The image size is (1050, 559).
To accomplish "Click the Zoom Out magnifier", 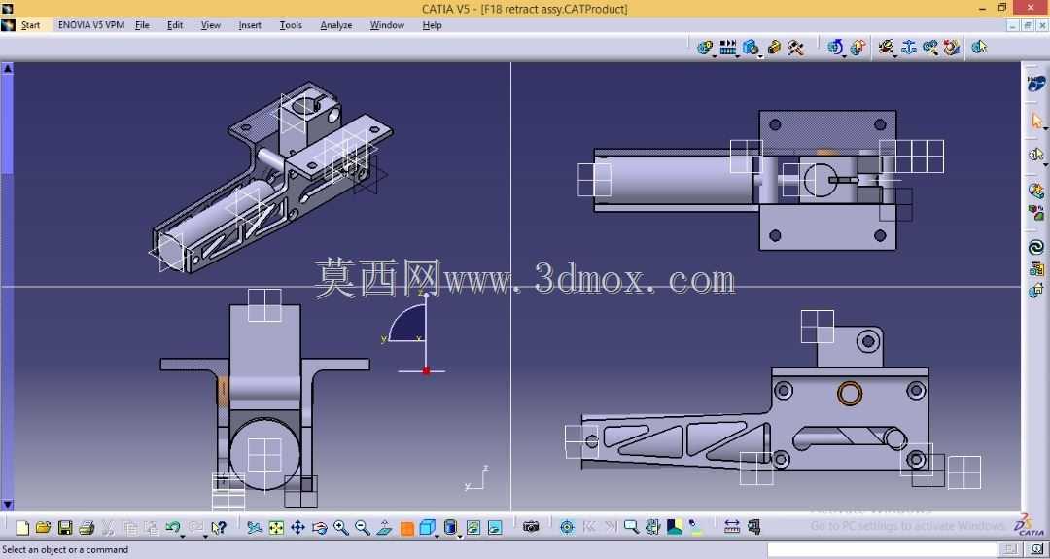I will [x=363, y=528].
